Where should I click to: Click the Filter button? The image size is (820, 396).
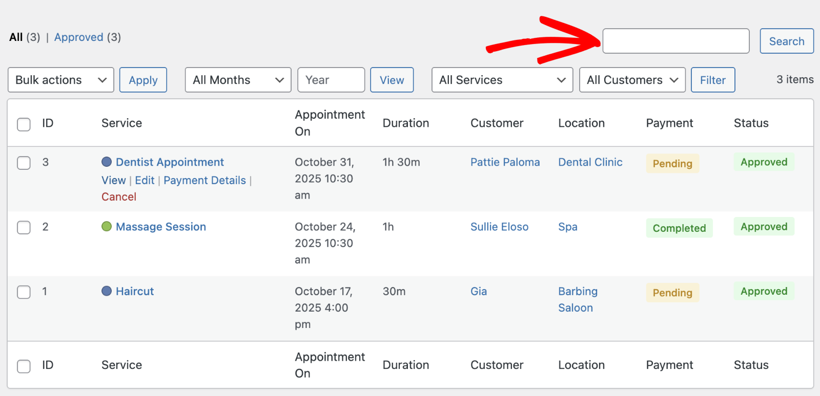pos(713,80)
